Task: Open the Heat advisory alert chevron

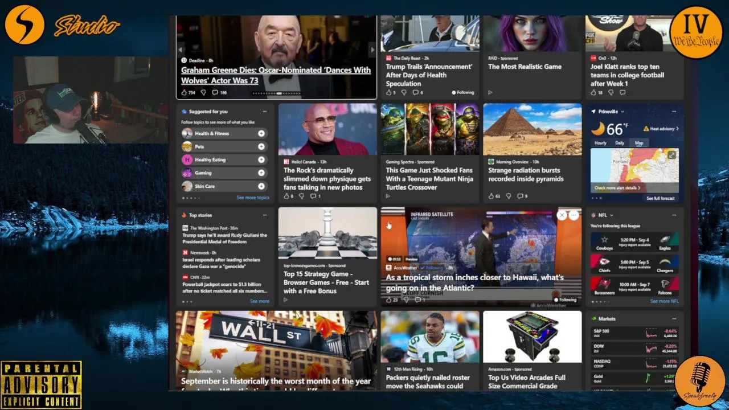Action: click(x=677, y=129)
